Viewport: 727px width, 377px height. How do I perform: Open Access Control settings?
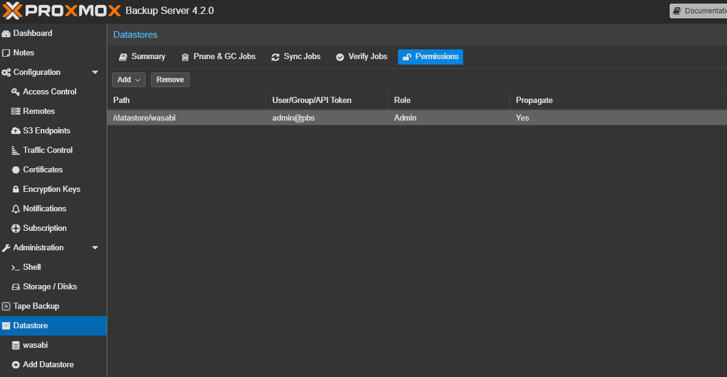click(x=53, y=92)
